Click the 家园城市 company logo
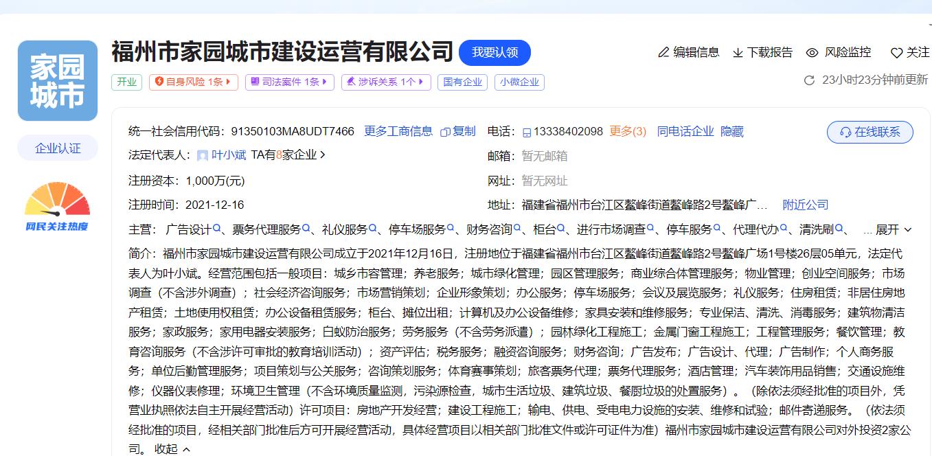 58,80
